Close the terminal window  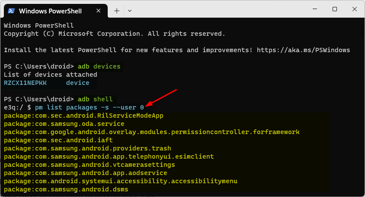click(355, 9)
